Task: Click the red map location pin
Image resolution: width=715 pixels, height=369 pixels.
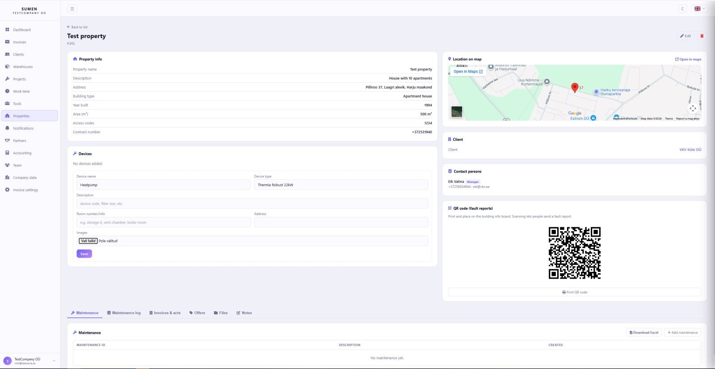Action: (575, 88)
